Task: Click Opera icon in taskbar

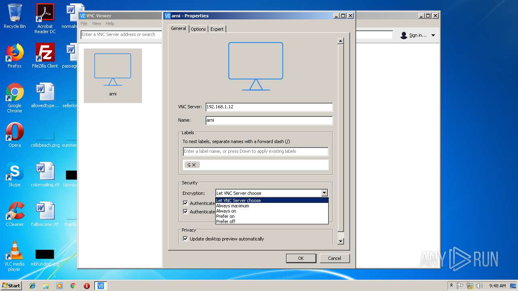Action: click(x=87, y=286)
